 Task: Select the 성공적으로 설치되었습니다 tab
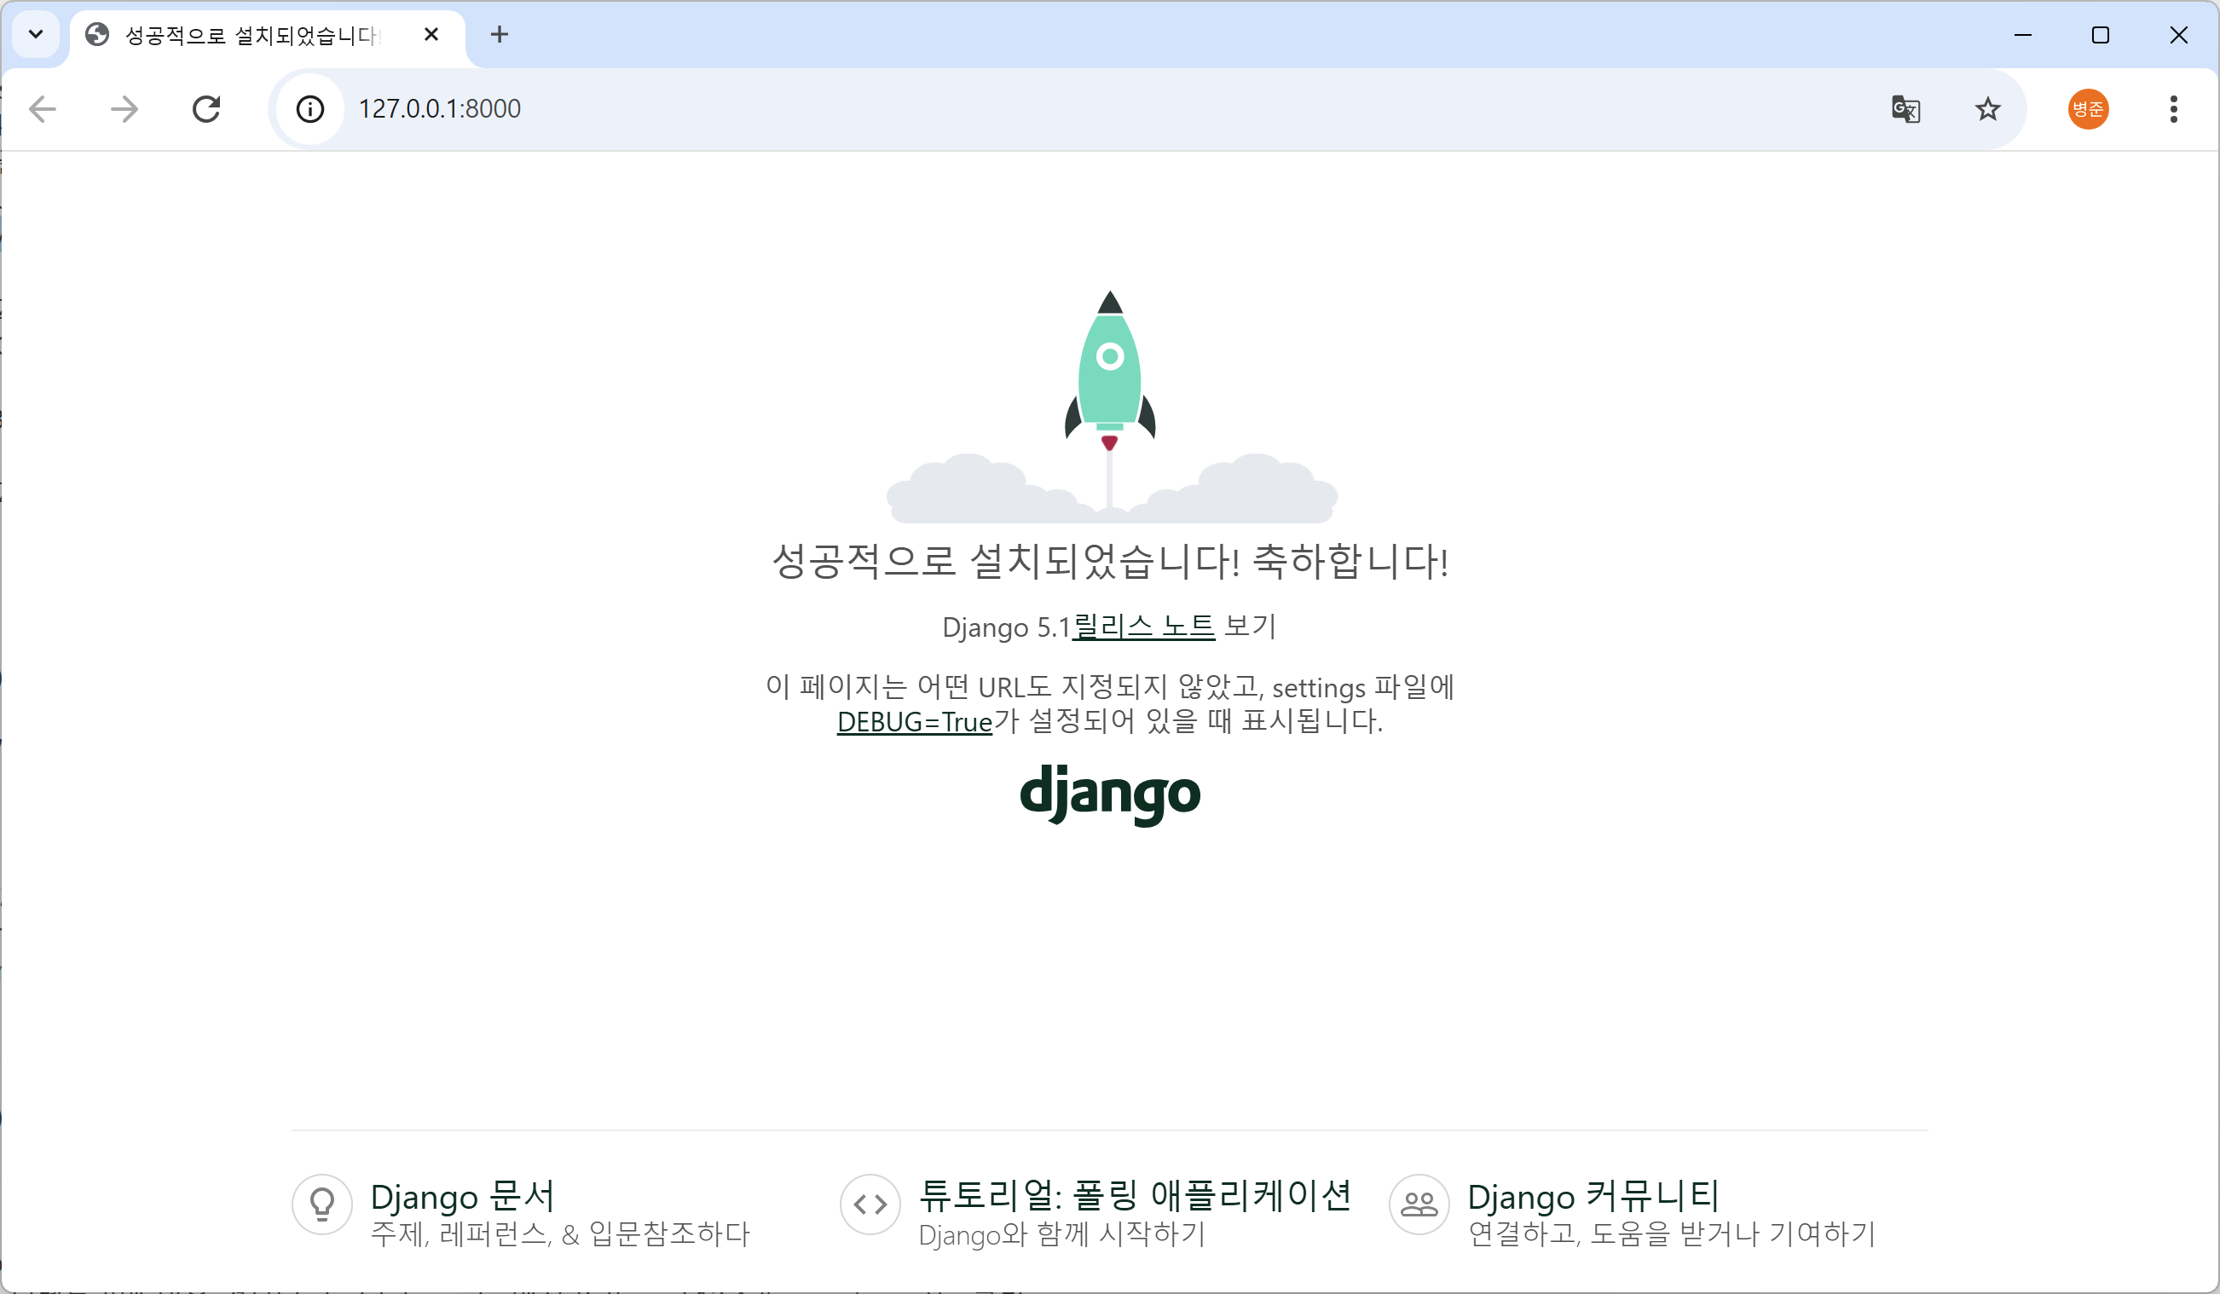pyautogui.click(x=251, y=36)
